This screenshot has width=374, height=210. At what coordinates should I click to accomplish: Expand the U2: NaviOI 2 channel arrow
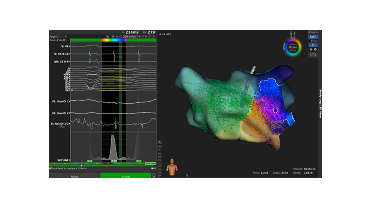point(69,113)
